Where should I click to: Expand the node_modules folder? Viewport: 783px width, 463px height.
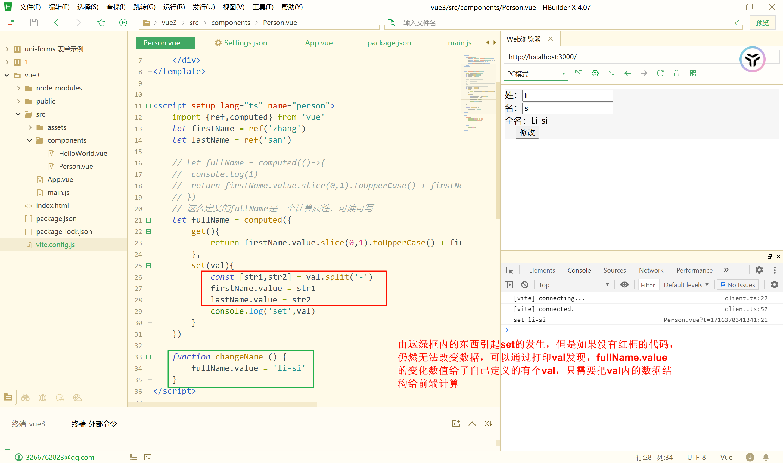point(19,88)
